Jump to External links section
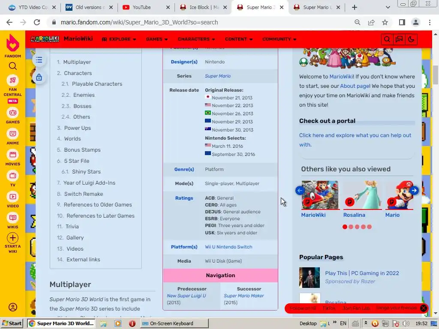The width and height of the screenshot is (439, 329). click(x=83, y=260)
